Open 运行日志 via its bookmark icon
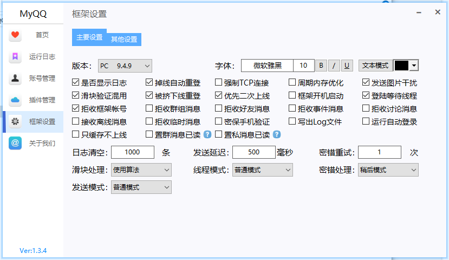 pyautogui.click(x=15, y=57)
